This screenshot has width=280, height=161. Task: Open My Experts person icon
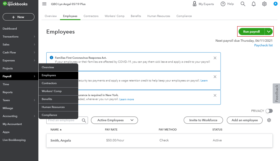click(194, 4)
